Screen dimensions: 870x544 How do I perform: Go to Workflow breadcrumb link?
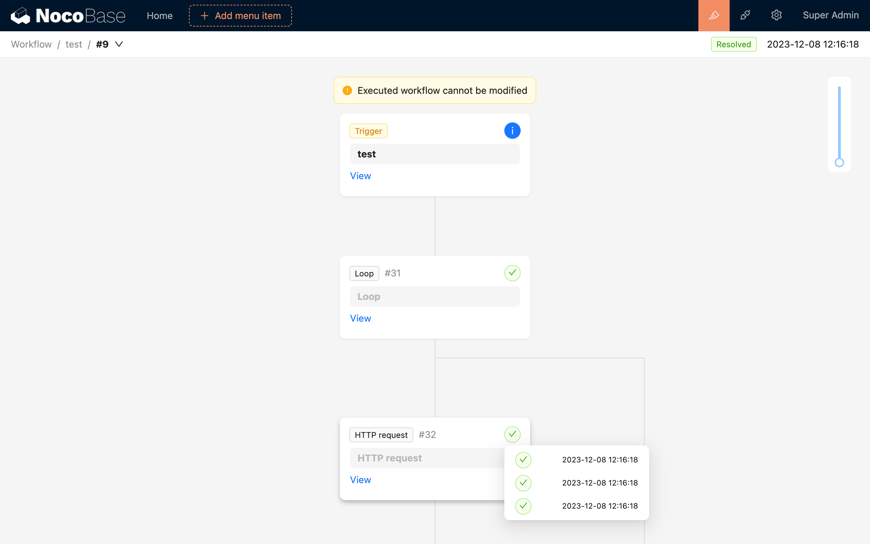[31, 44]
